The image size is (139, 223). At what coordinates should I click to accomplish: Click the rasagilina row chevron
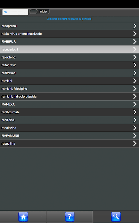[x=135, y=144]
